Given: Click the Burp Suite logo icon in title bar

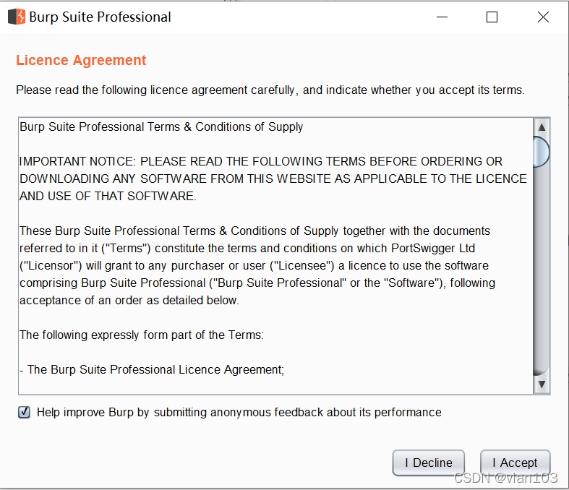Looking at the screenshot, I should coord(17,17).
